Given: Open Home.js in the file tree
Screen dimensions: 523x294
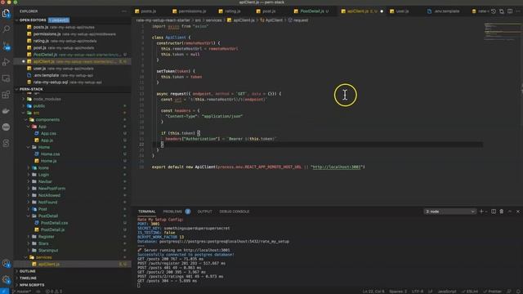Looking at the screenshot, I should tap(48, 161).
